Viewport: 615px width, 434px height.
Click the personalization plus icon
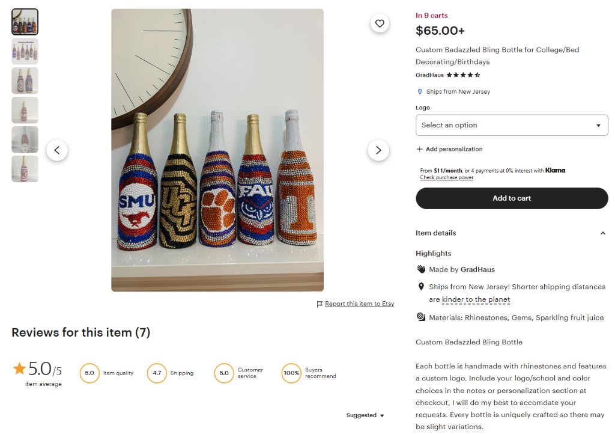point(419,148)
